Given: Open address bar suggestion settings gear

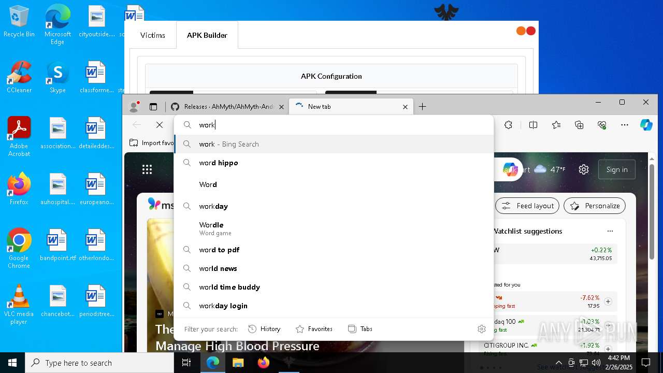Looking at the screenshot, I should tap(482, 329).
